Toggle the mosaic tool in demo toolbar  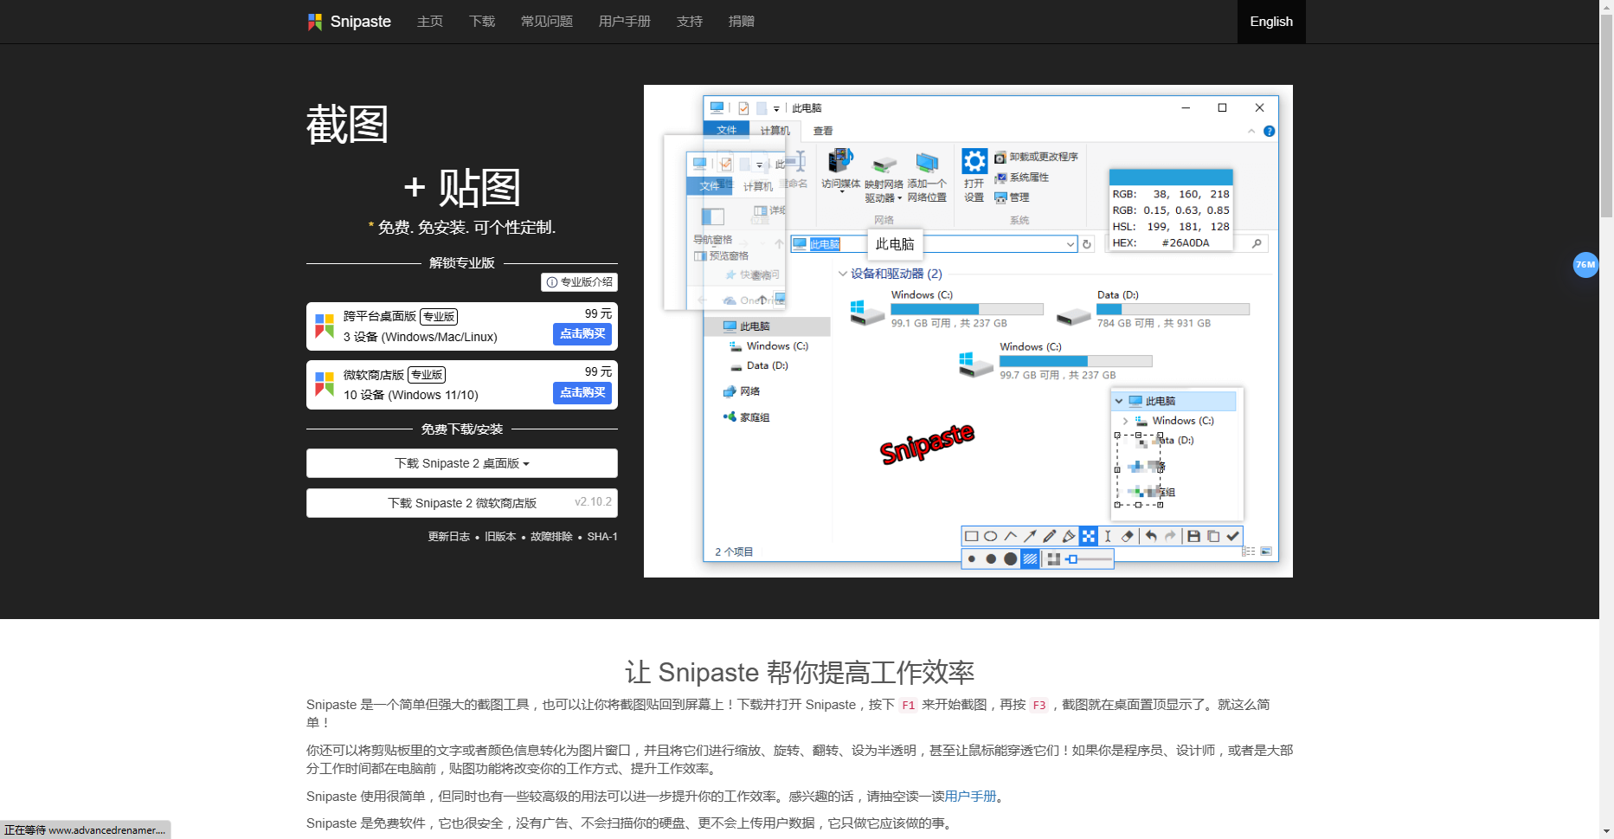pos(1089,537)
